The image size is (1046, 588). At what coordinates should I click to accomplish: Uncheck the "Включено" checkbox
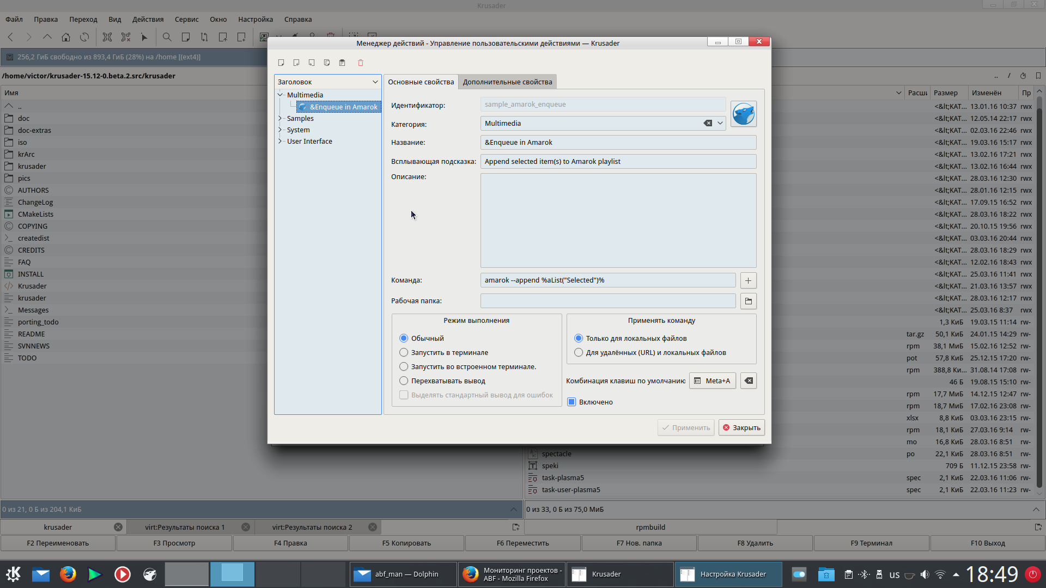tap(571, 402)
